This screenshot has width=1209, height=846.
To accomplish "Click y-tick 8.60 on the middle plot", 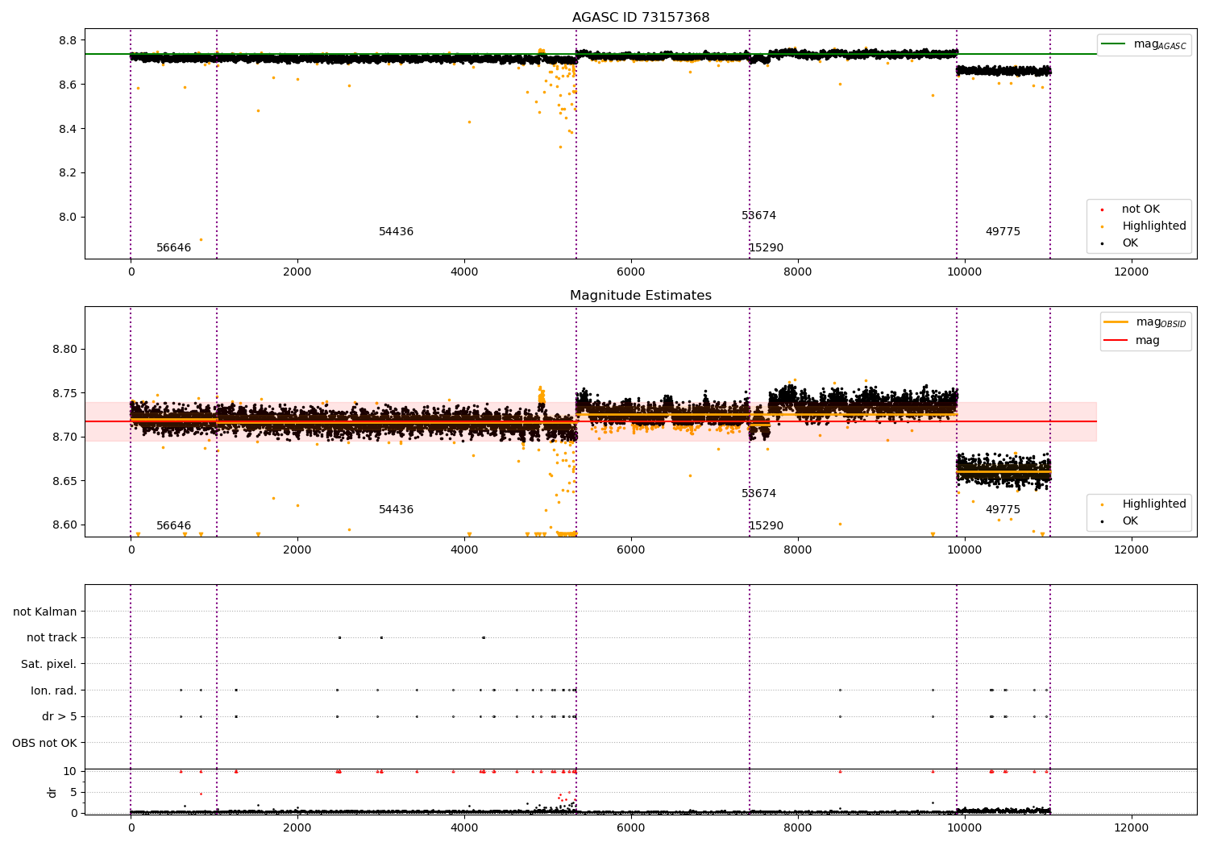I will (64, 525).
